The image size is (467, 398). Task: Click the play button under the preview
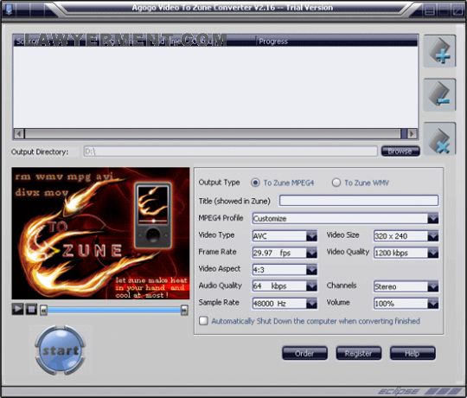pos(17,309)
